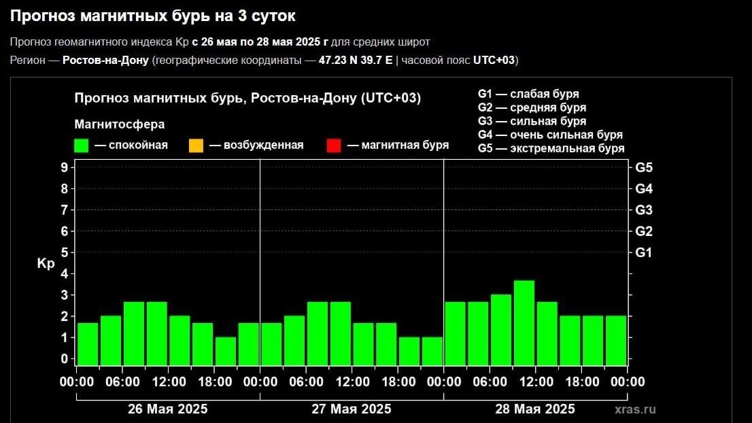The image size is (752, 423).
Task: Click the bold date range 'с 26 мая по 28 мая 2025 г'
Action: pyautogui.click(x=260, y=41)
